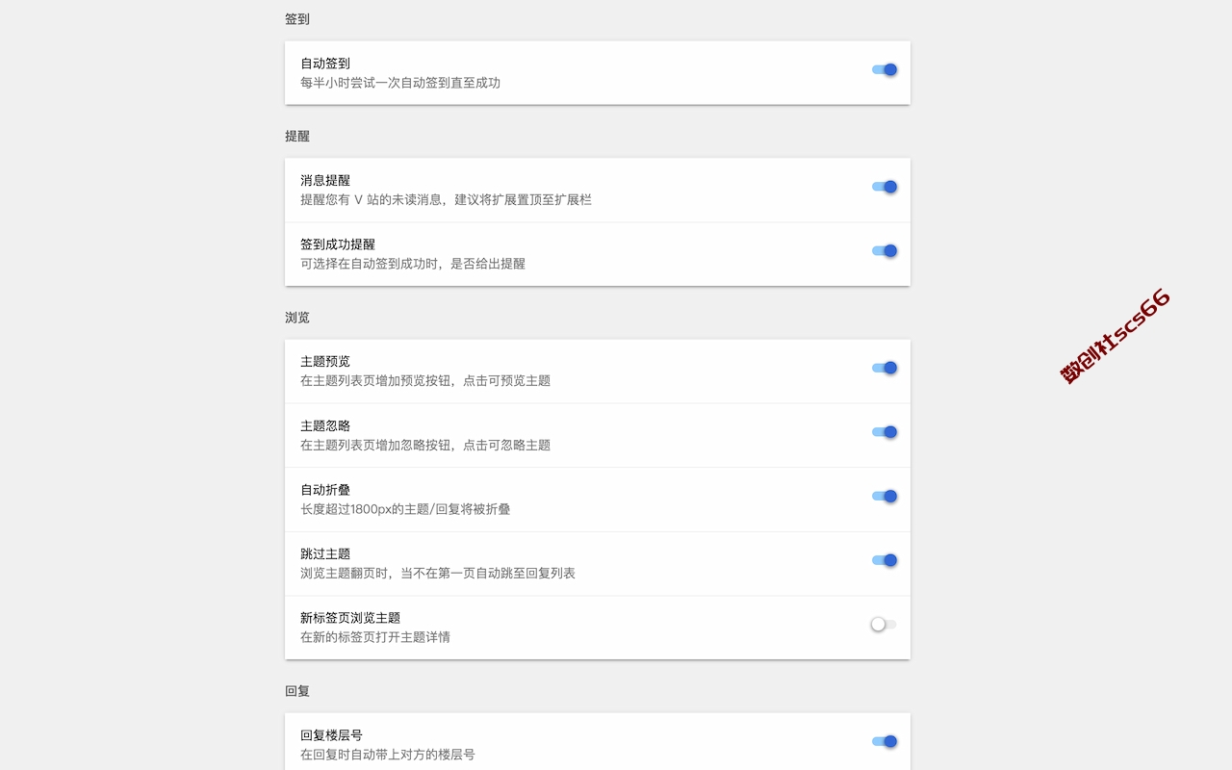Screen dimensions: 1232x770
Task: Toggle 签到成功提醒 switch off
Action: [x=885, y=251]
